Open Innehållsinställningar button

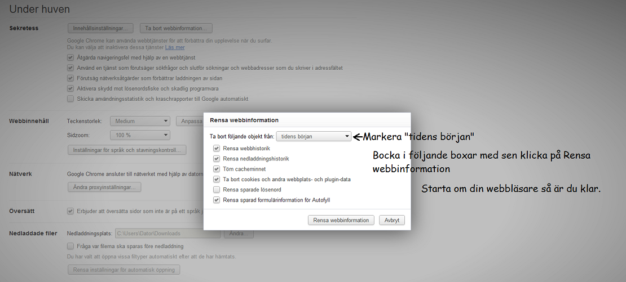(100, 28)
